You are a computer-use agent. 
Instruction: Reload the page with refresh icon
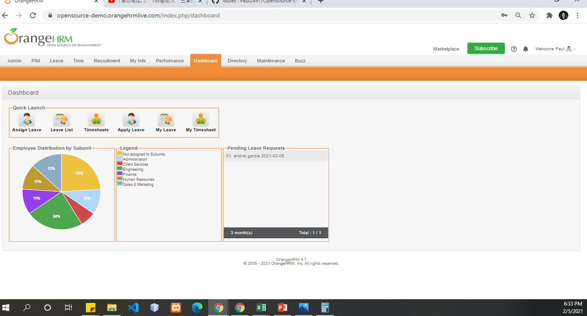coord(33,15)
